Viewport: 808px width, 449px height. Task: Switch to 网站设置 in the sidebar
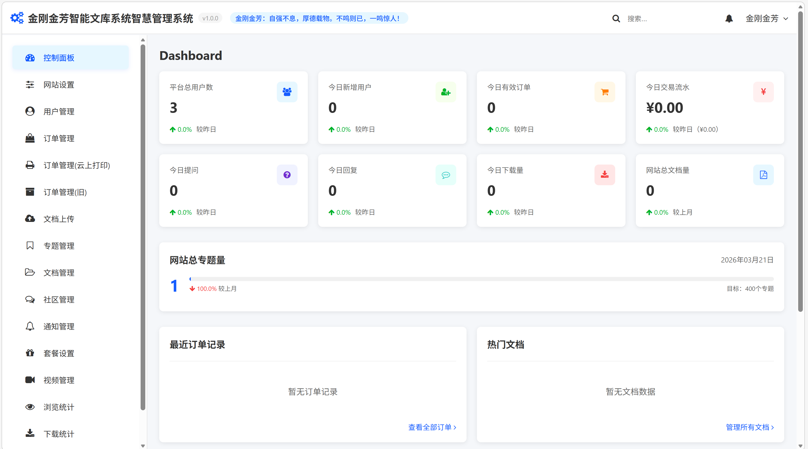[59, 84]
